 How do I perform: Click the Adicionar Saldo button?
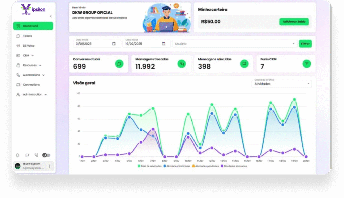point(294,22)
